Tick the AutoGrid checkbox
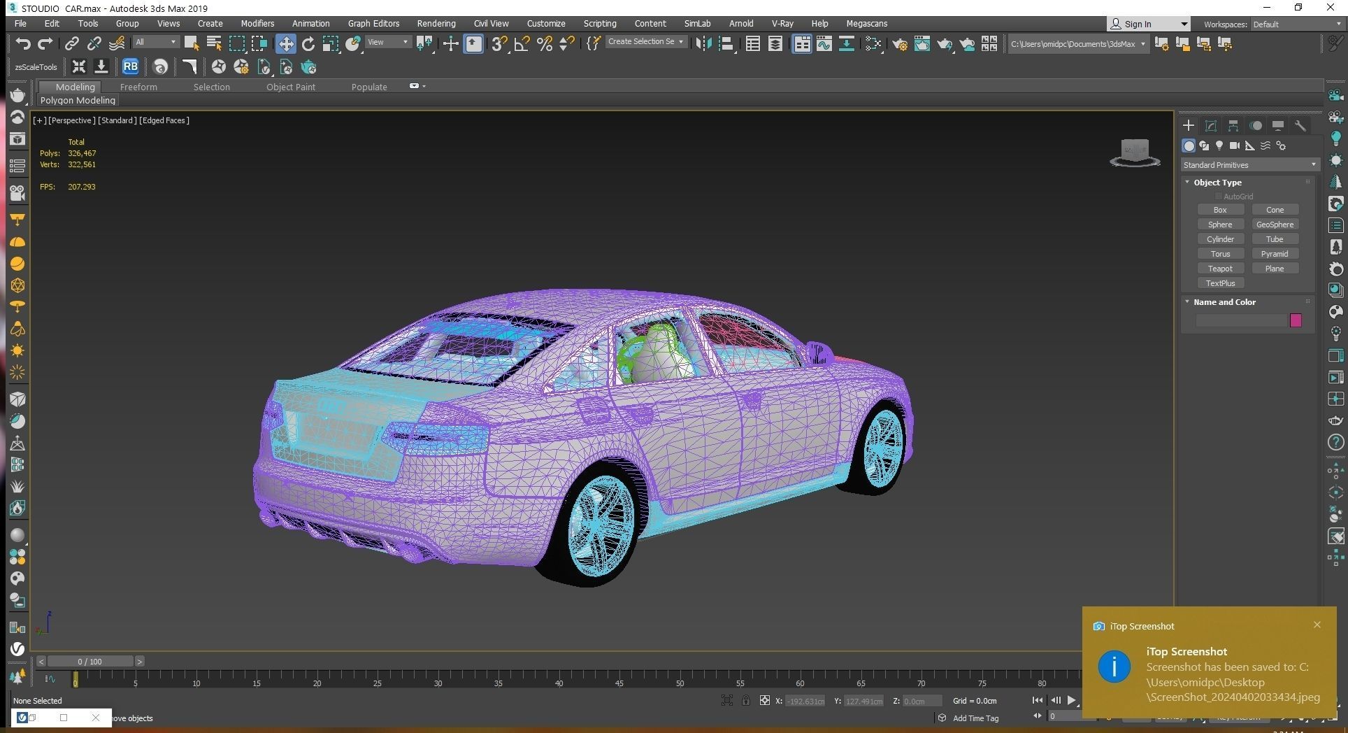The image size is (1348, 733). (x=1219, y=197)
